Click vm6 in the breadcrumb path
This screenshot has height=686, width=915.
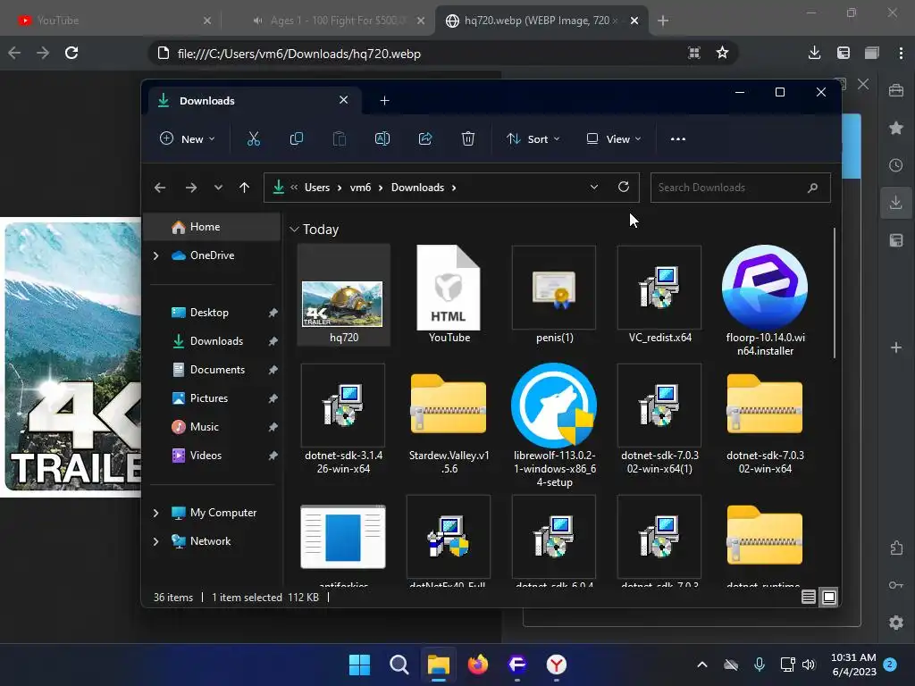(x=360, y=188)
